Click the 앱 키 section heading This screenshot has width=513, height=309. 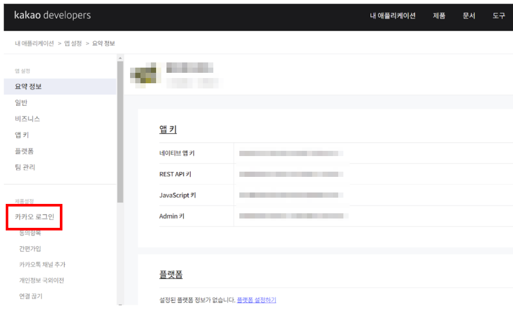pos(168,129)
